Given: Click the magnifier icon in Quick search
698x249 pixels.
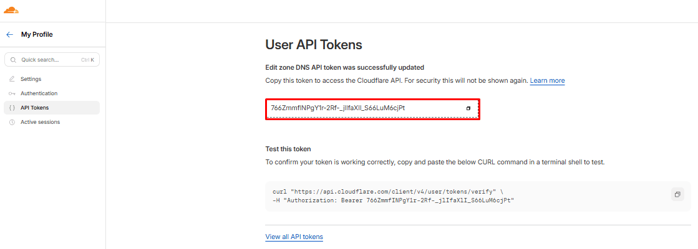Looking at the screenshot, I should click(13, 60).
